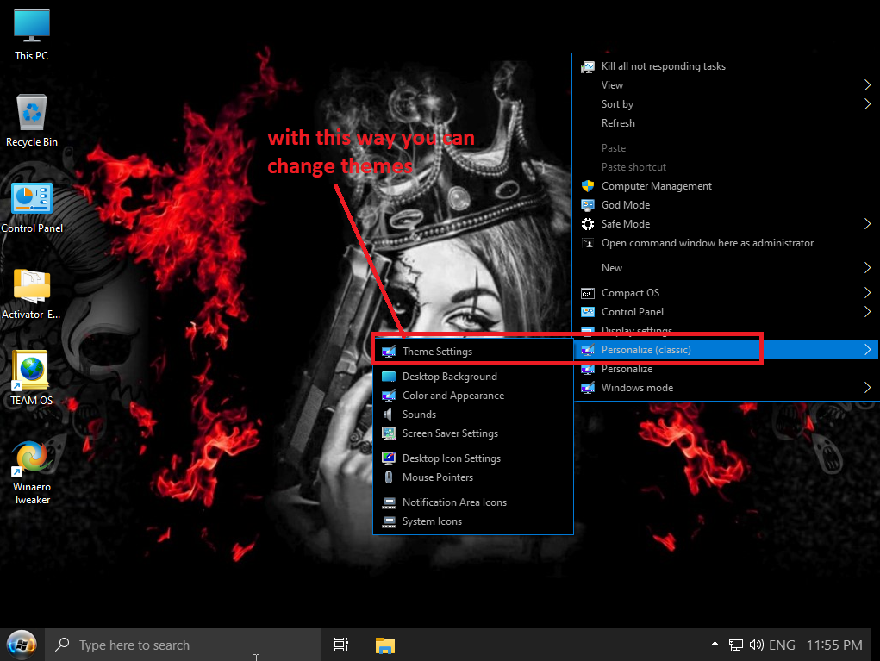Screen dimensions: 880x661
Task: Open Notification Area Icons entry
Action: (473, 502)
